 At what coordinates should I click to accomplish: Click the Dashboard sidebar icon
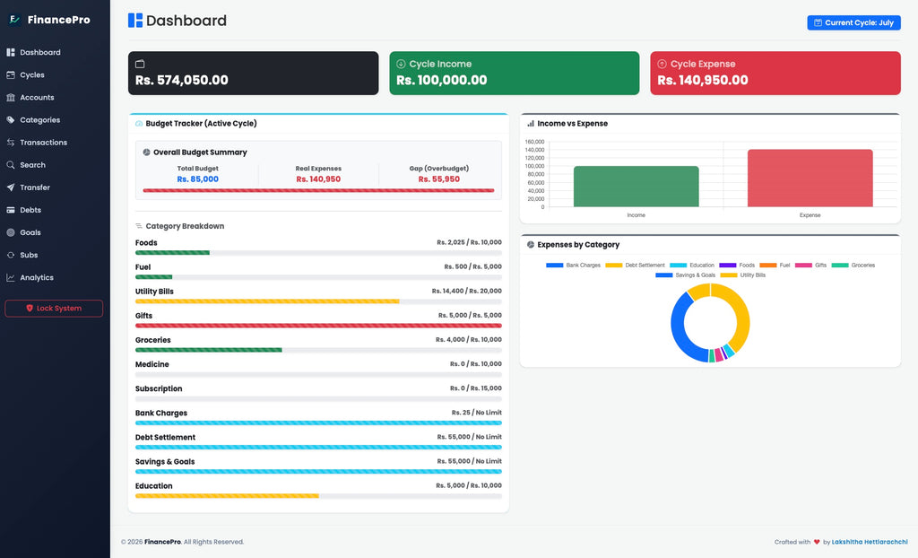tap(11, 52)
